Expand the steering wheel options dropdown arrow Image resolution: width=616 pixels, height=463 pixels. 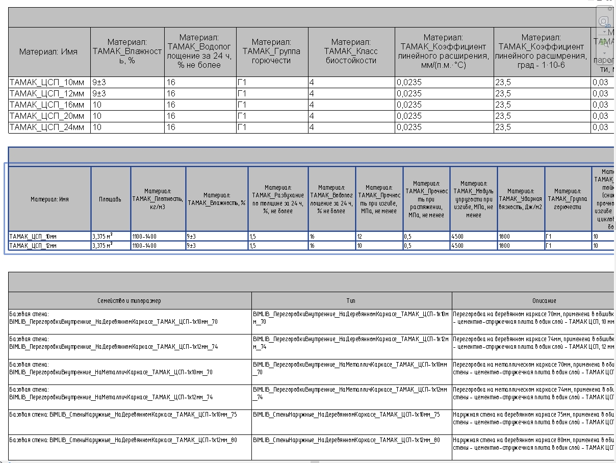point(604,32)
